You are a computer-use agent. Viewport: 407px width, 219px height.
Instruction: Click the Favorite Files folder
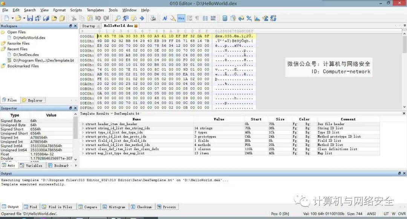pyautogui.click(x=18, y=43)
